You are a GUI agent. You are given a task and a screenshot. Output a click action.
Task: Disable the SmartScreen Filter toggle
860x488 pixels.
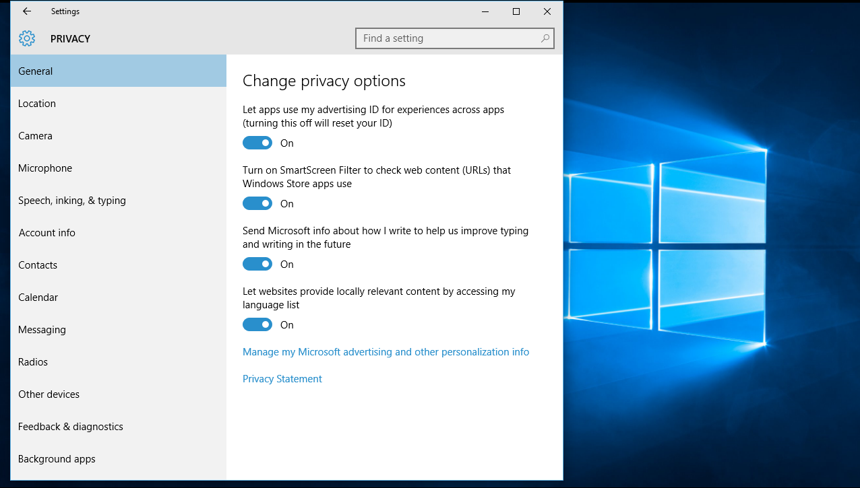click(257, 203)
